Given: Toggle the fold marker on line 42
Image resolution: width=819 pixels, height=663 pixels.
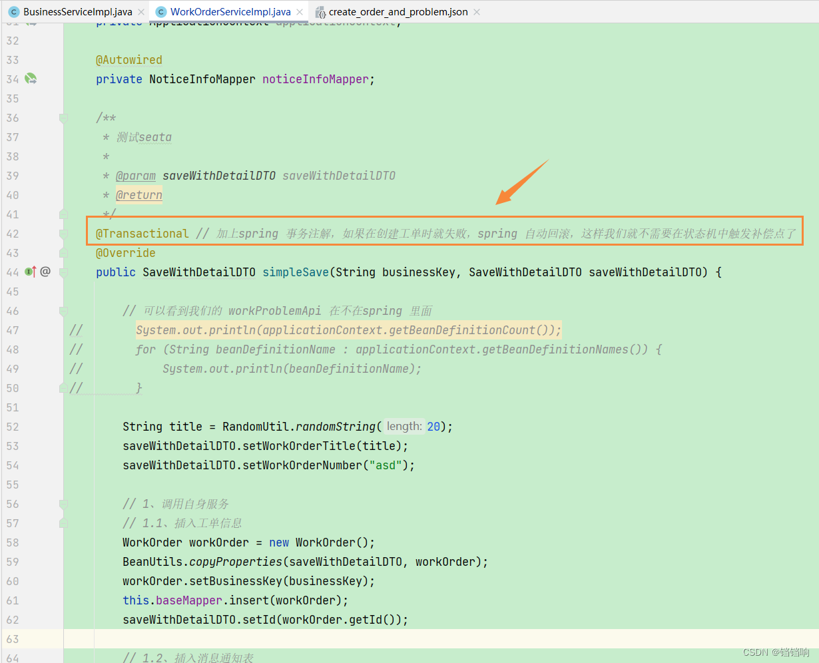Looking at the screenshot, I should (x=63, y=234).
